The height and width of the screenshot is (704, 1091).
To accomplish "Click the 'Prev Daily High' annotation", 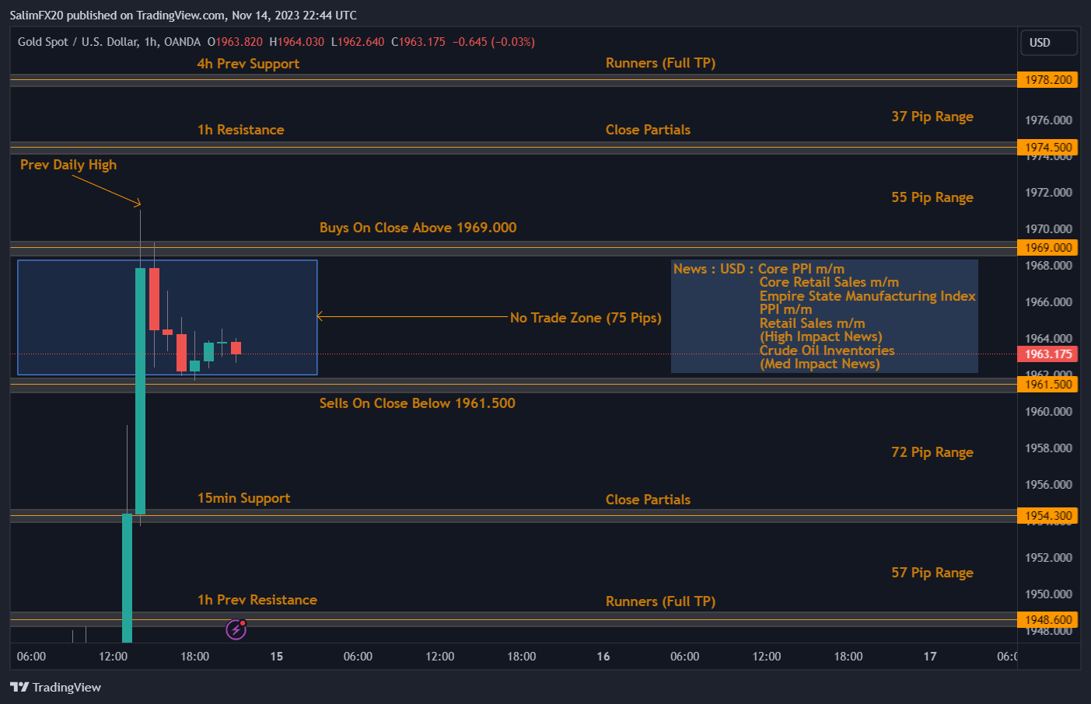I will click(x=68, y=165).
